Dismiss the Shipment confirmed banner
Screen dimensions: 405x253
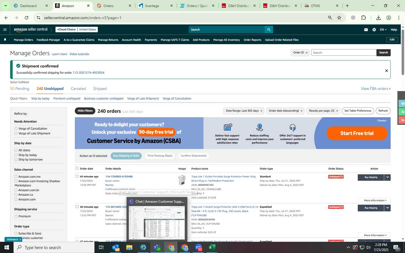386,71
